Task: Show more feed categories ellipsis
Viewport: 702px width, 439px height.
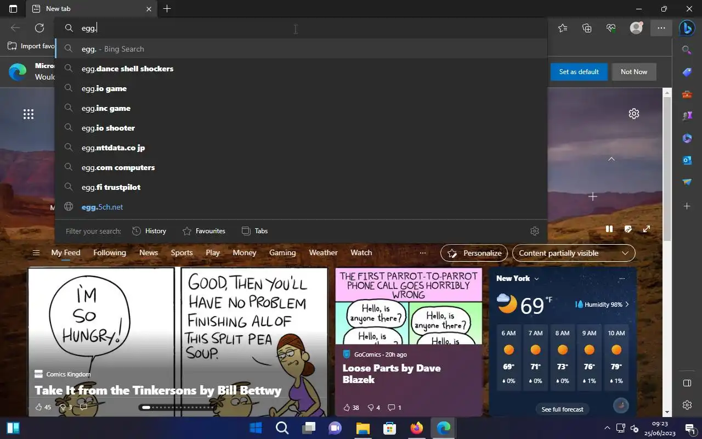Action: point(423,253)
